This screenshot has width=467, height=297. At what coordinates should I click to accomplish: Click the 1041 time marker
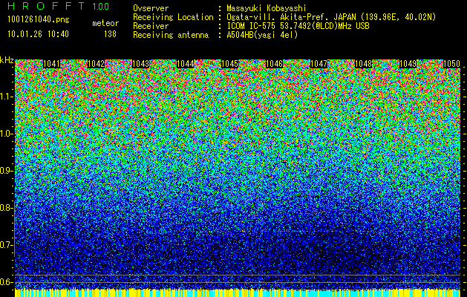(x=51, y=64)
